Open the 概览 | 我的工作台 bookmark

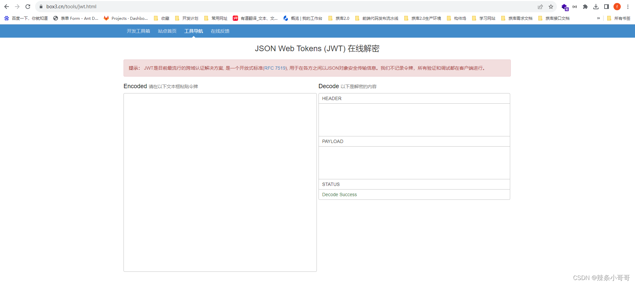click(303, 18)
